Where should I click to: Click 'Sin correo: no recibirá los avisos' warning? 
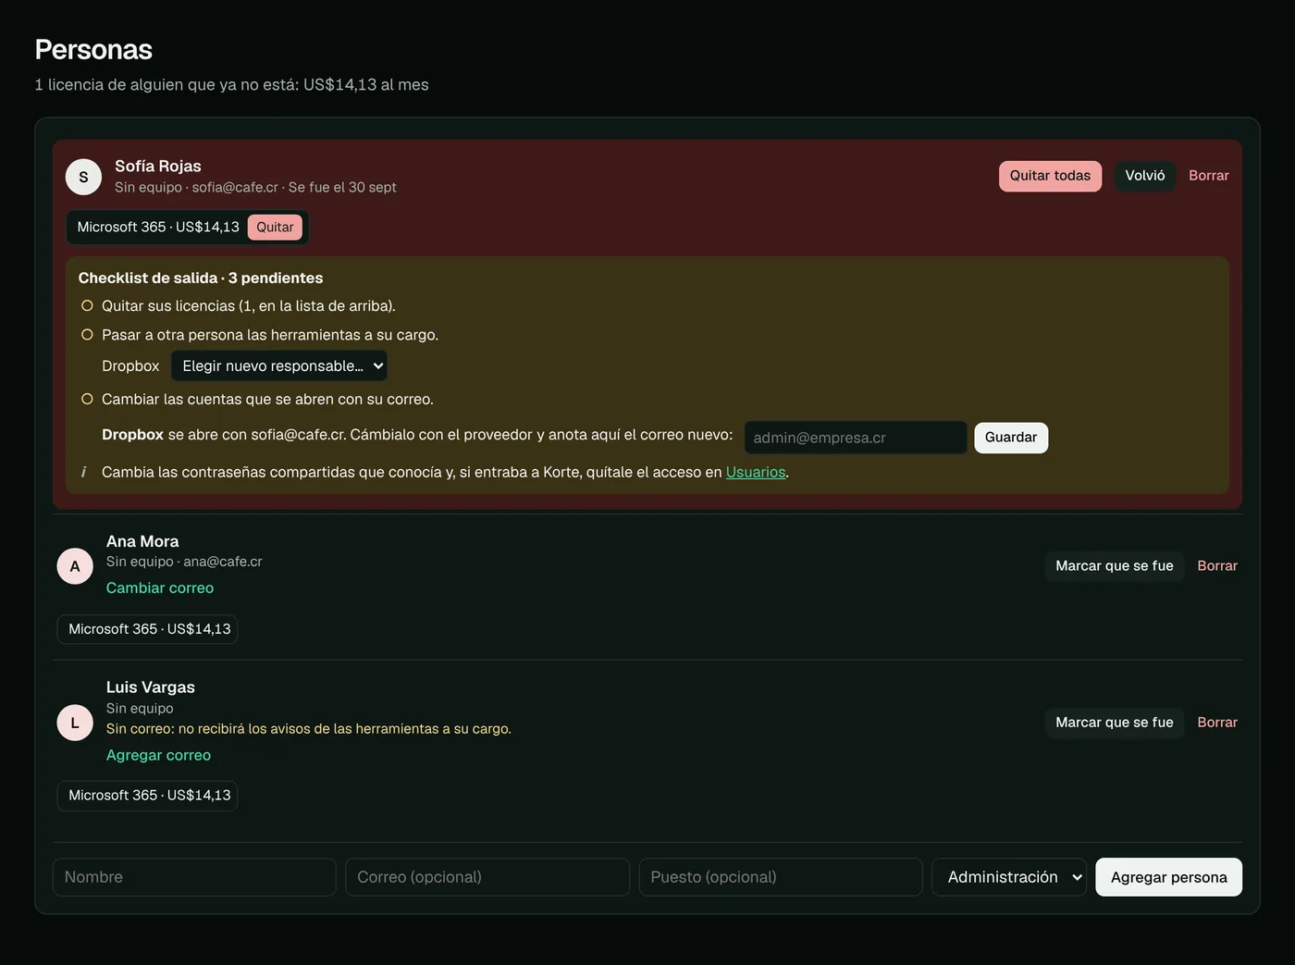pyautogui.click(x=308, y=729)
